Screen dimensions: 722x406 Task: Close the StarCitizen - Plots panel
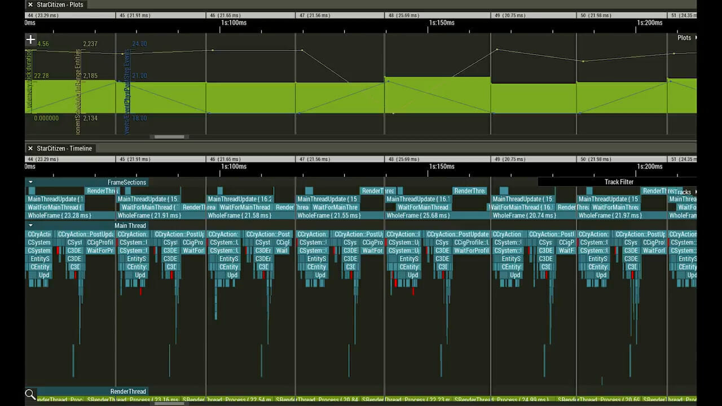point(30,5)
